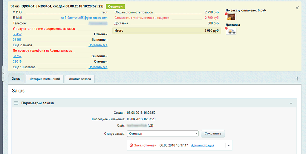Open order 37108 link
The height and width of the screenshot is (154, 306).
pos(17,39)
